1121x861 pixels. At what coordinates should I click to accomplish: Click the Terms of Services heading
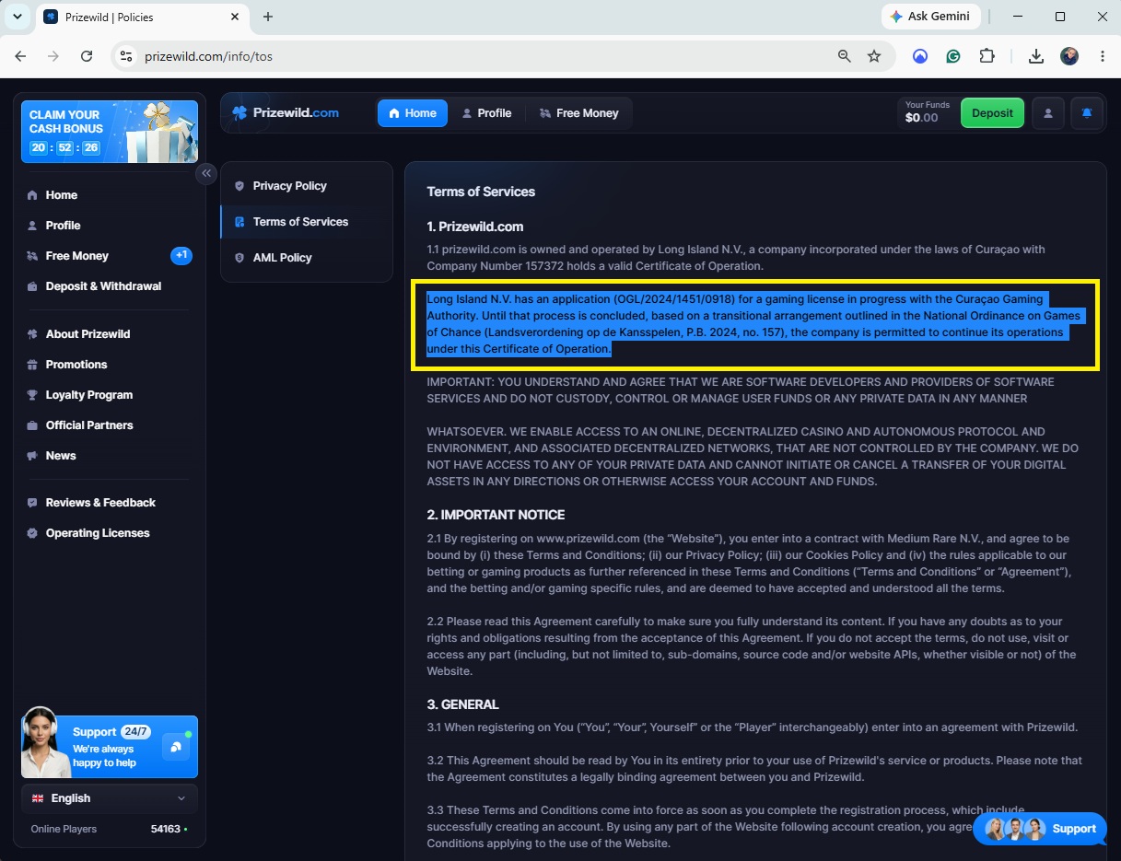point(481,192)
